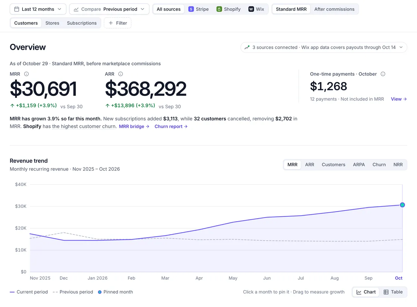Open the MRR bridge link
This screenshot has height=307, width=417.
[x=134, y=127]
